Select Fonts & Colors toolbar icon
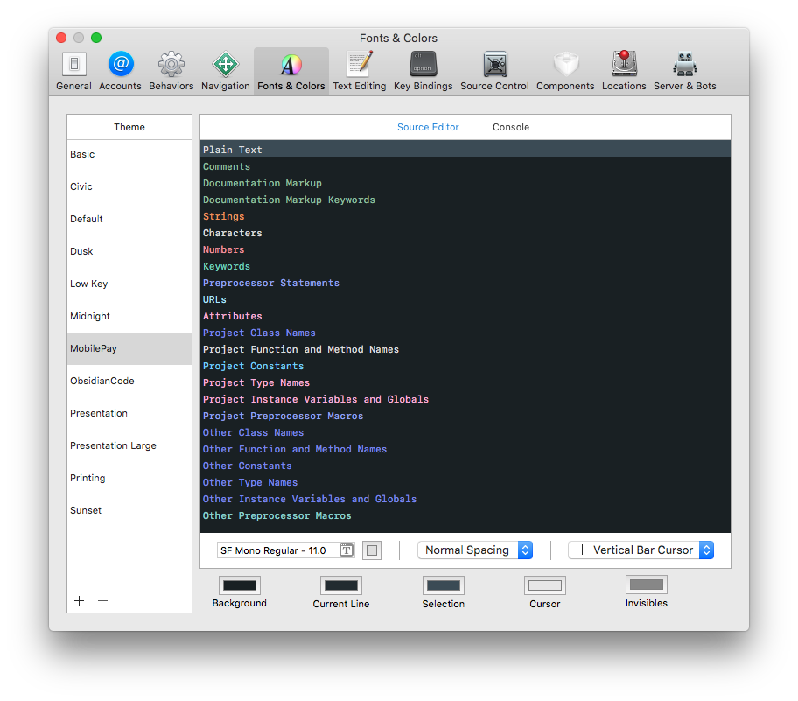Screen dimensions: 798x701 click(x=291, y=71)
